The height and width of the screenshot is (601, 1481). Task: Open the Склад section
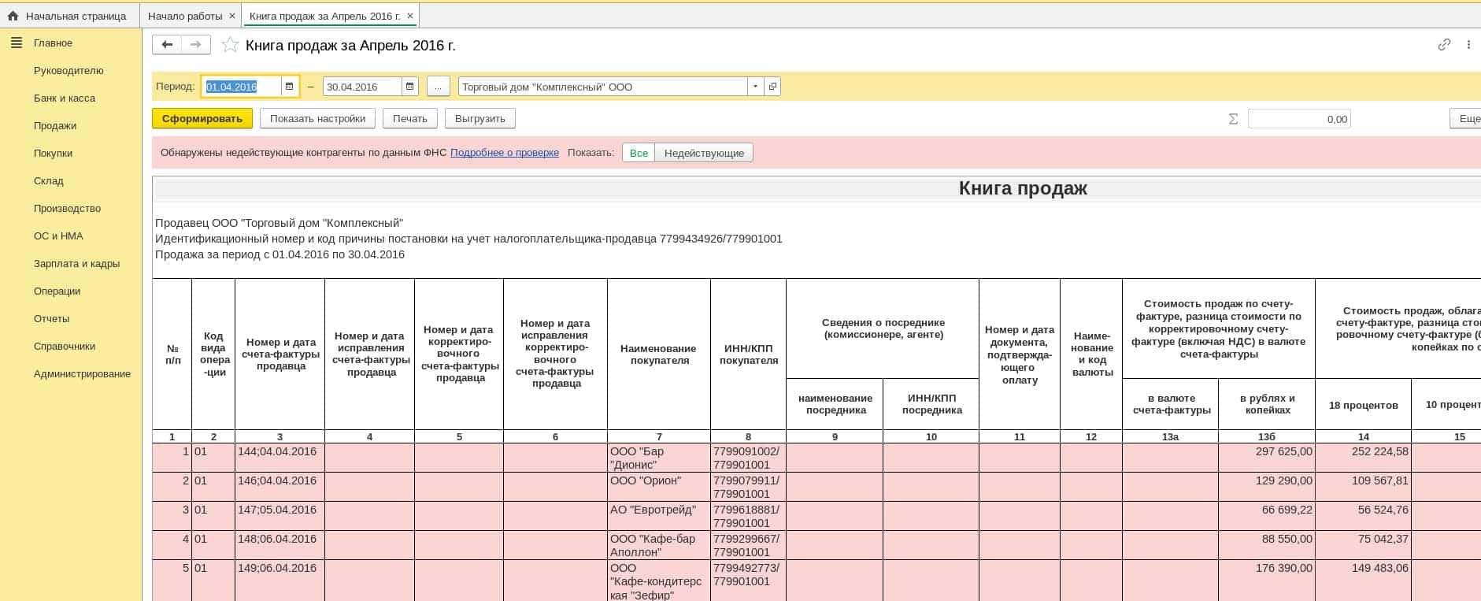click(49, 180)
